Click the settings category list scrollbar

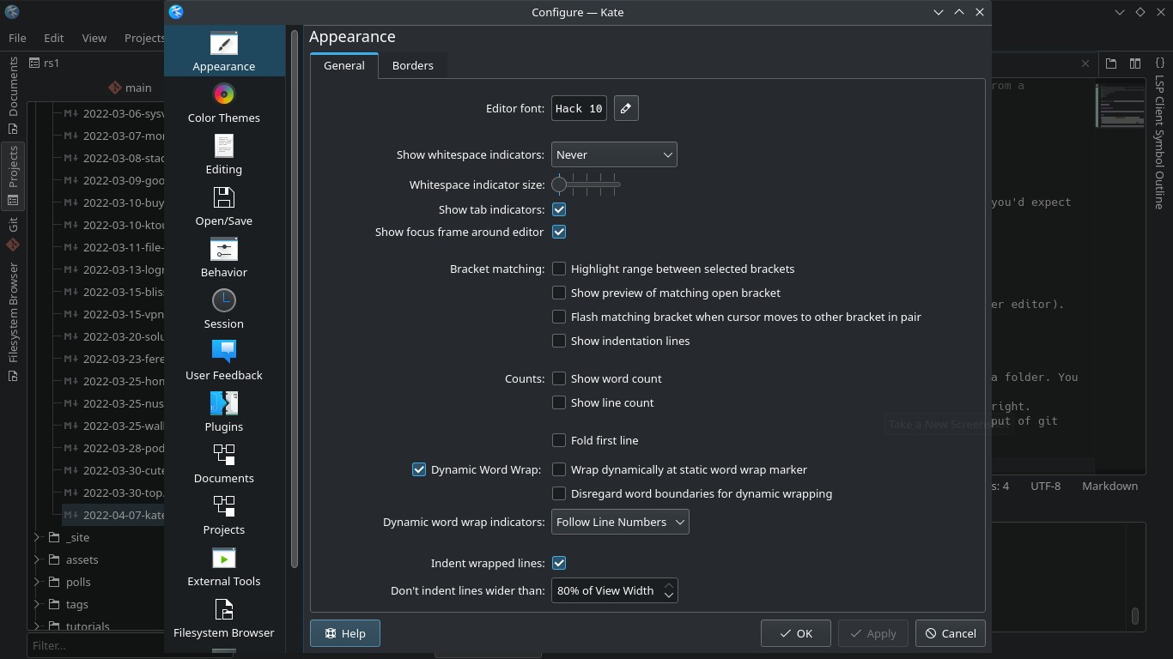pyautogui.click(x=295, y=299)
